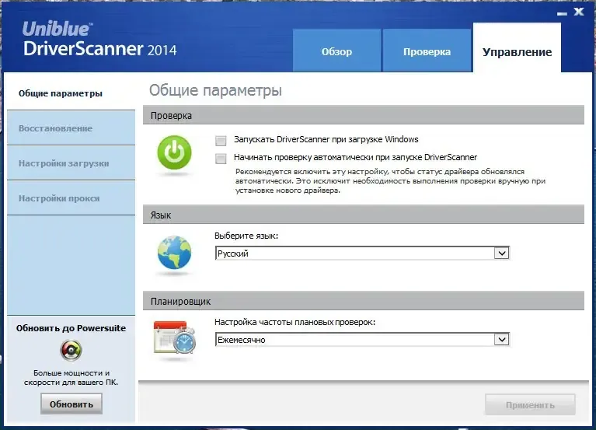Click the Общие параметры page title
Screen dimensions: 596x430
tap(215, 90)
